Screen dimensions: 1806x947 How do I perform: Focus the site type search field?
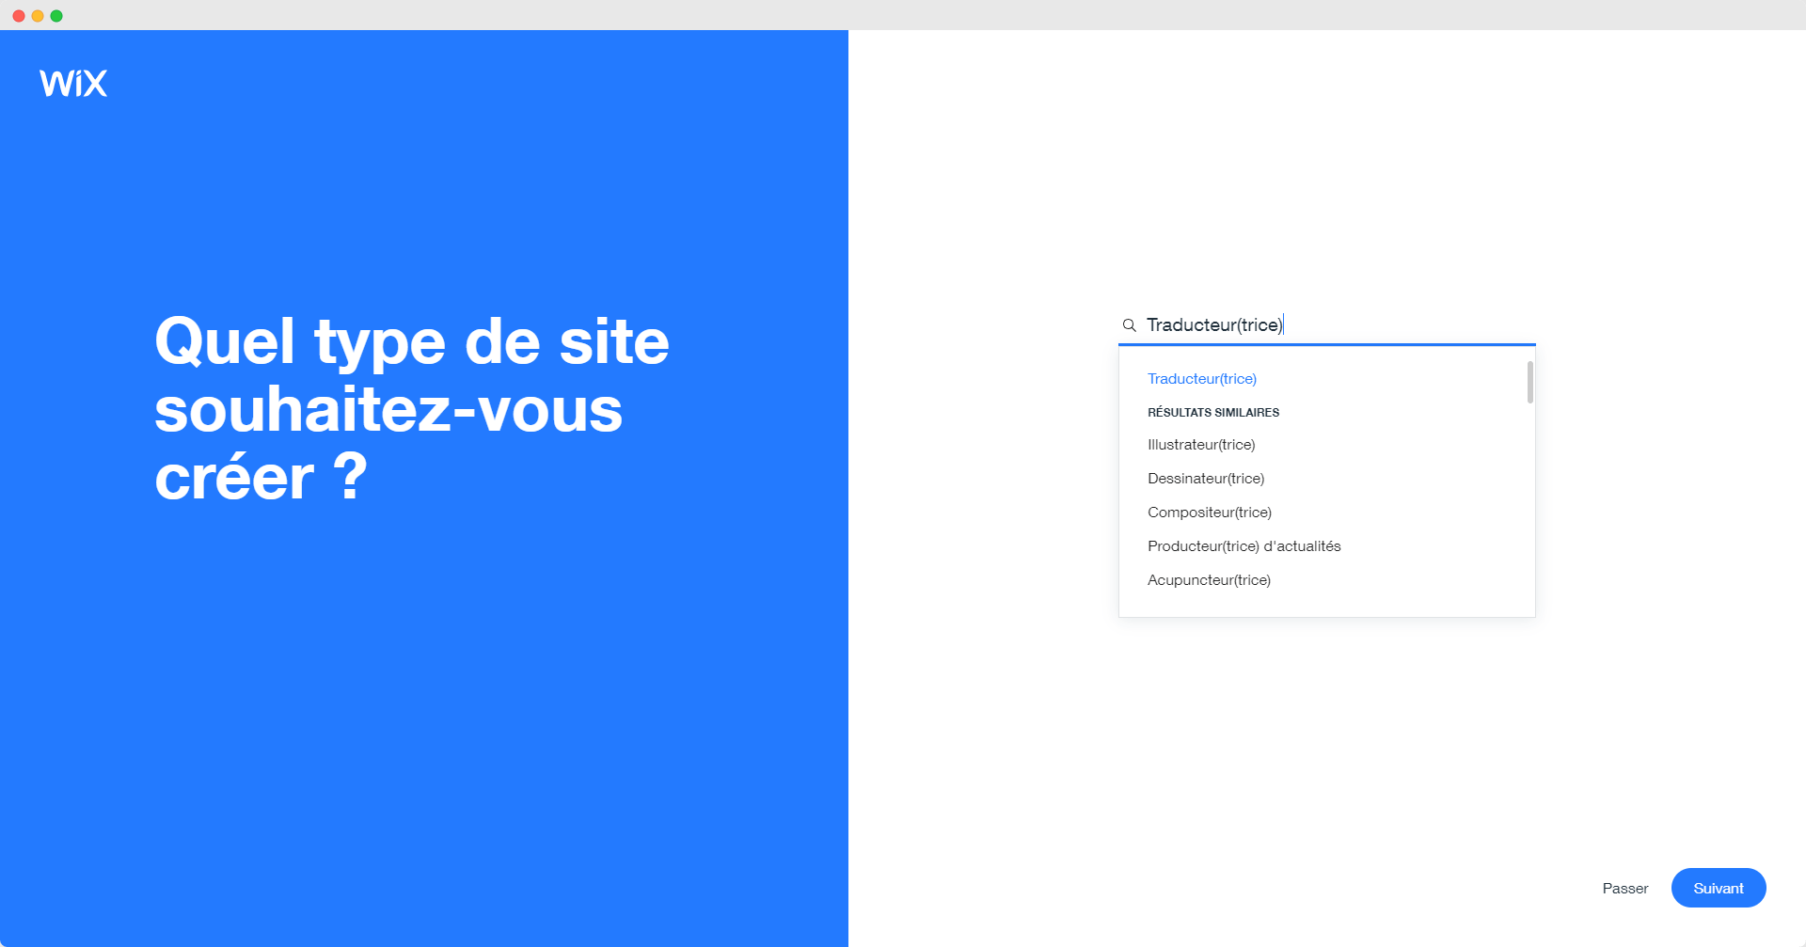[x=1336, y=325]
